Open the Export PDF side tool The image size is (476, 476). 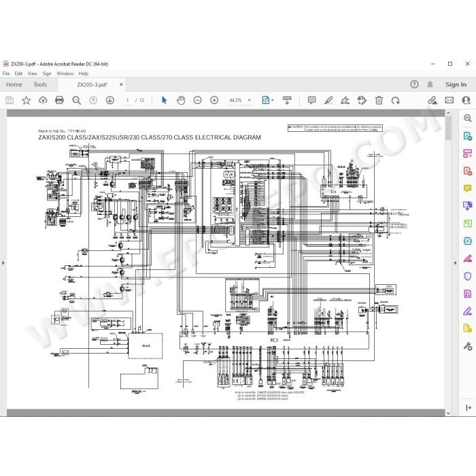pos(468,136)
